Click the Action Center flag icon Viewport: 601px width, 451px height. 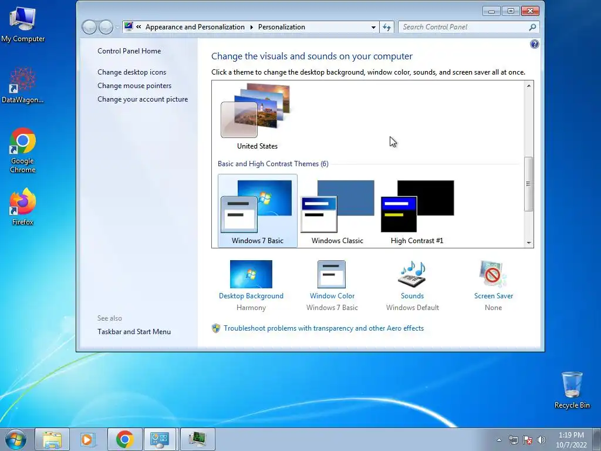(x=528, y=440)
